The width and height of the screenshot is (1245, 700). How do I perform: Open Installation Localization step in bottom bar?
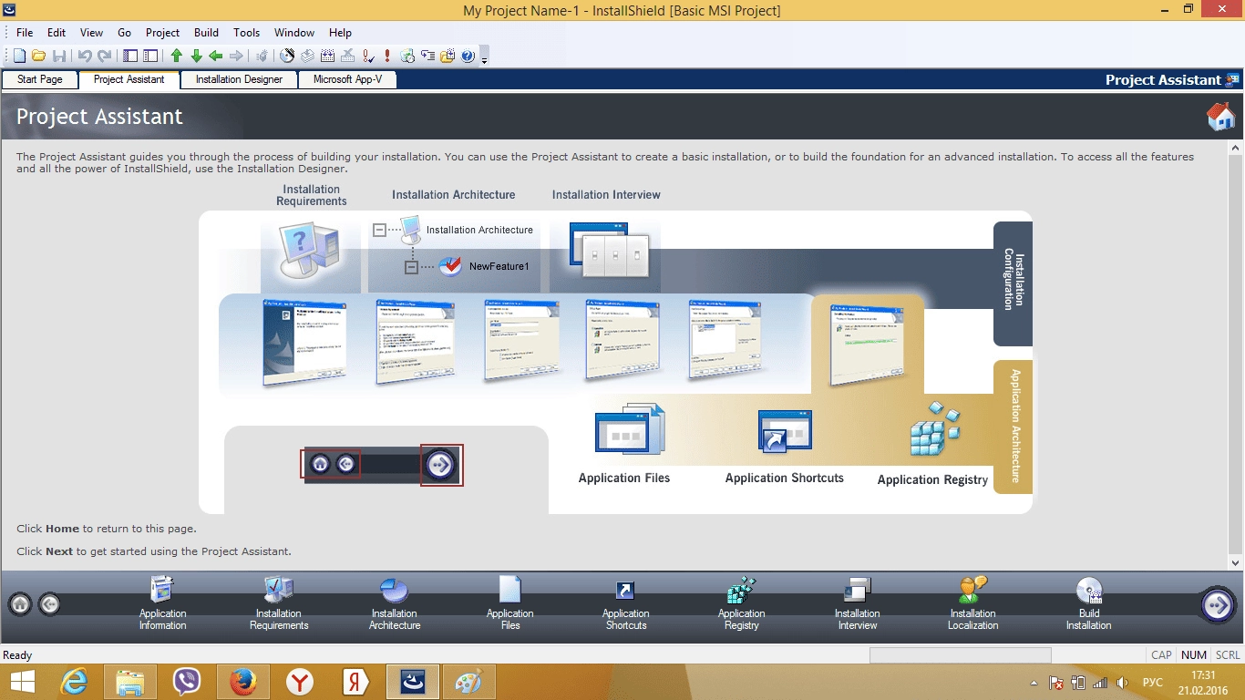point(973,603)
